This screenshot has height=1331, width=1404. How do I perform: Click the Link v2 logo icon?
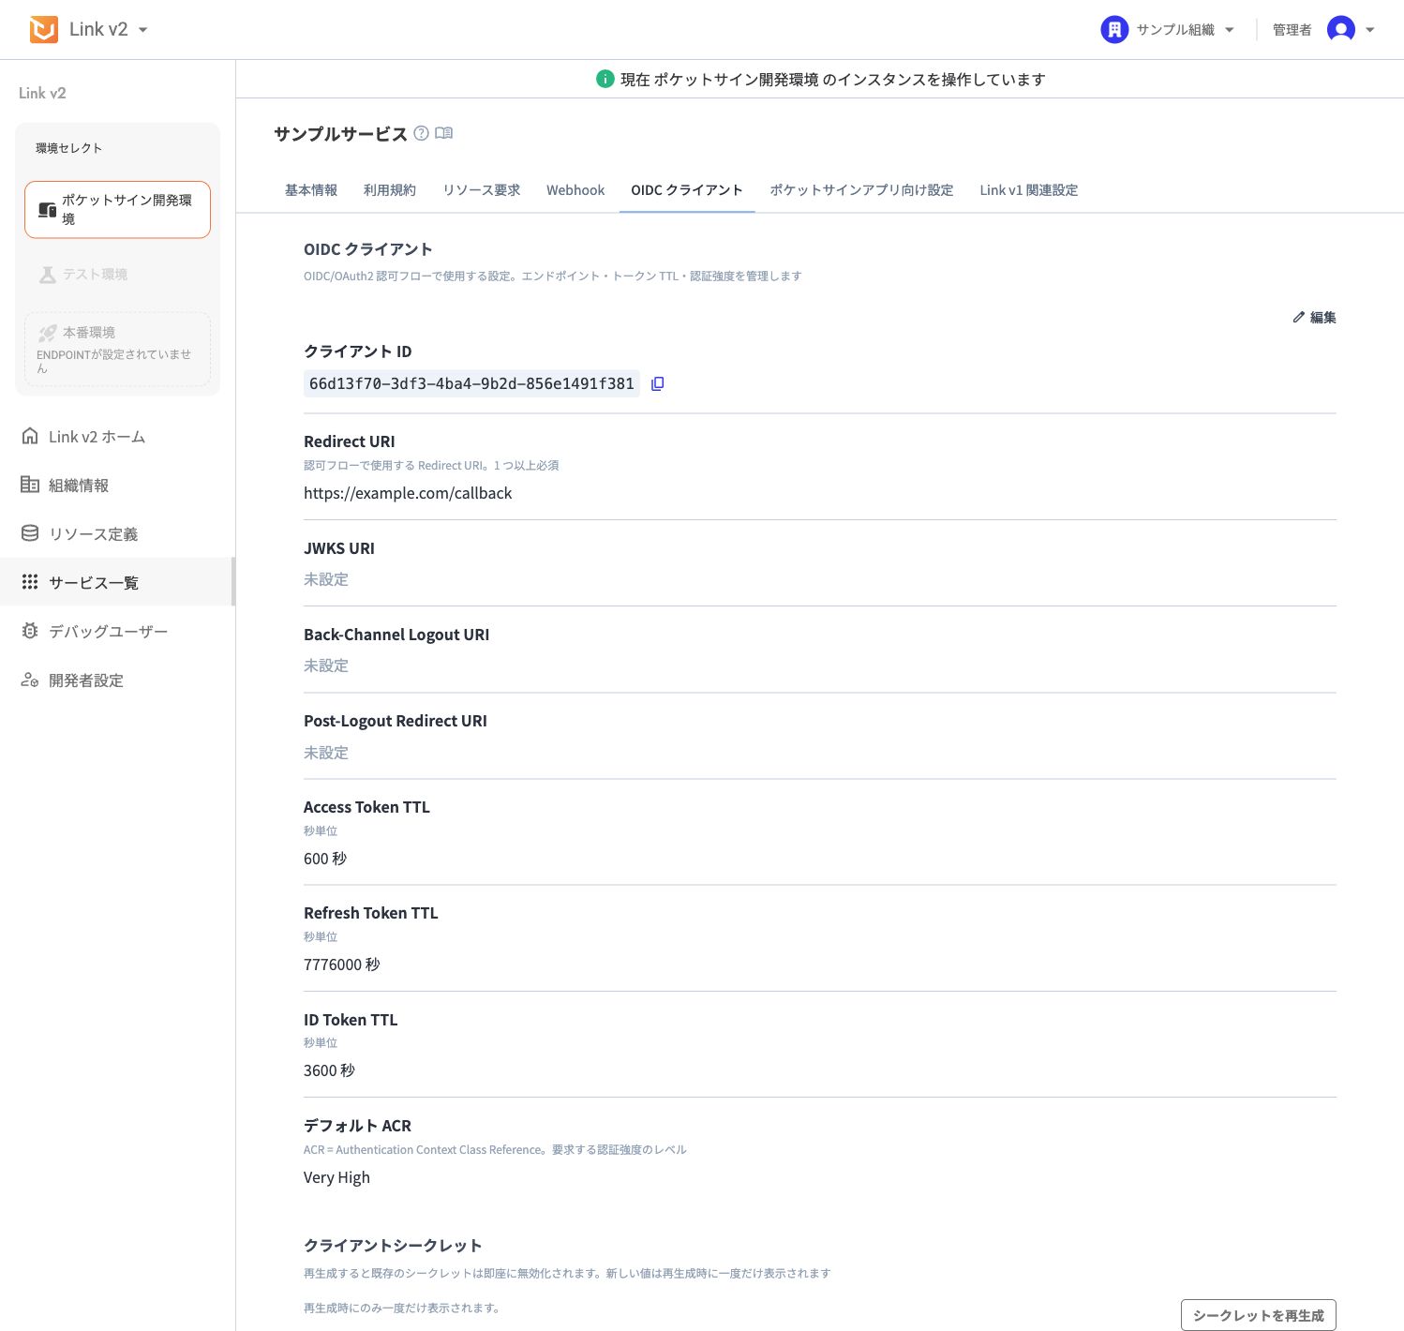44,30
